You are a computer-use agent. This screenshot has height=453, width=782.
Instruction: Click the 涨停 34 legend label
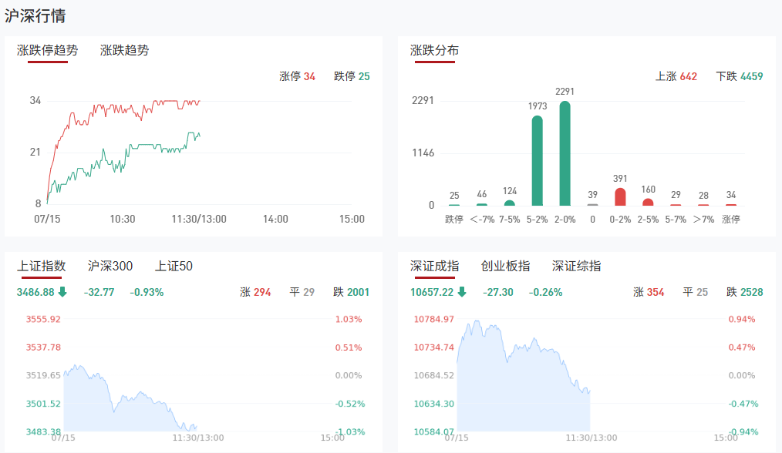click(x=297, y=76)
